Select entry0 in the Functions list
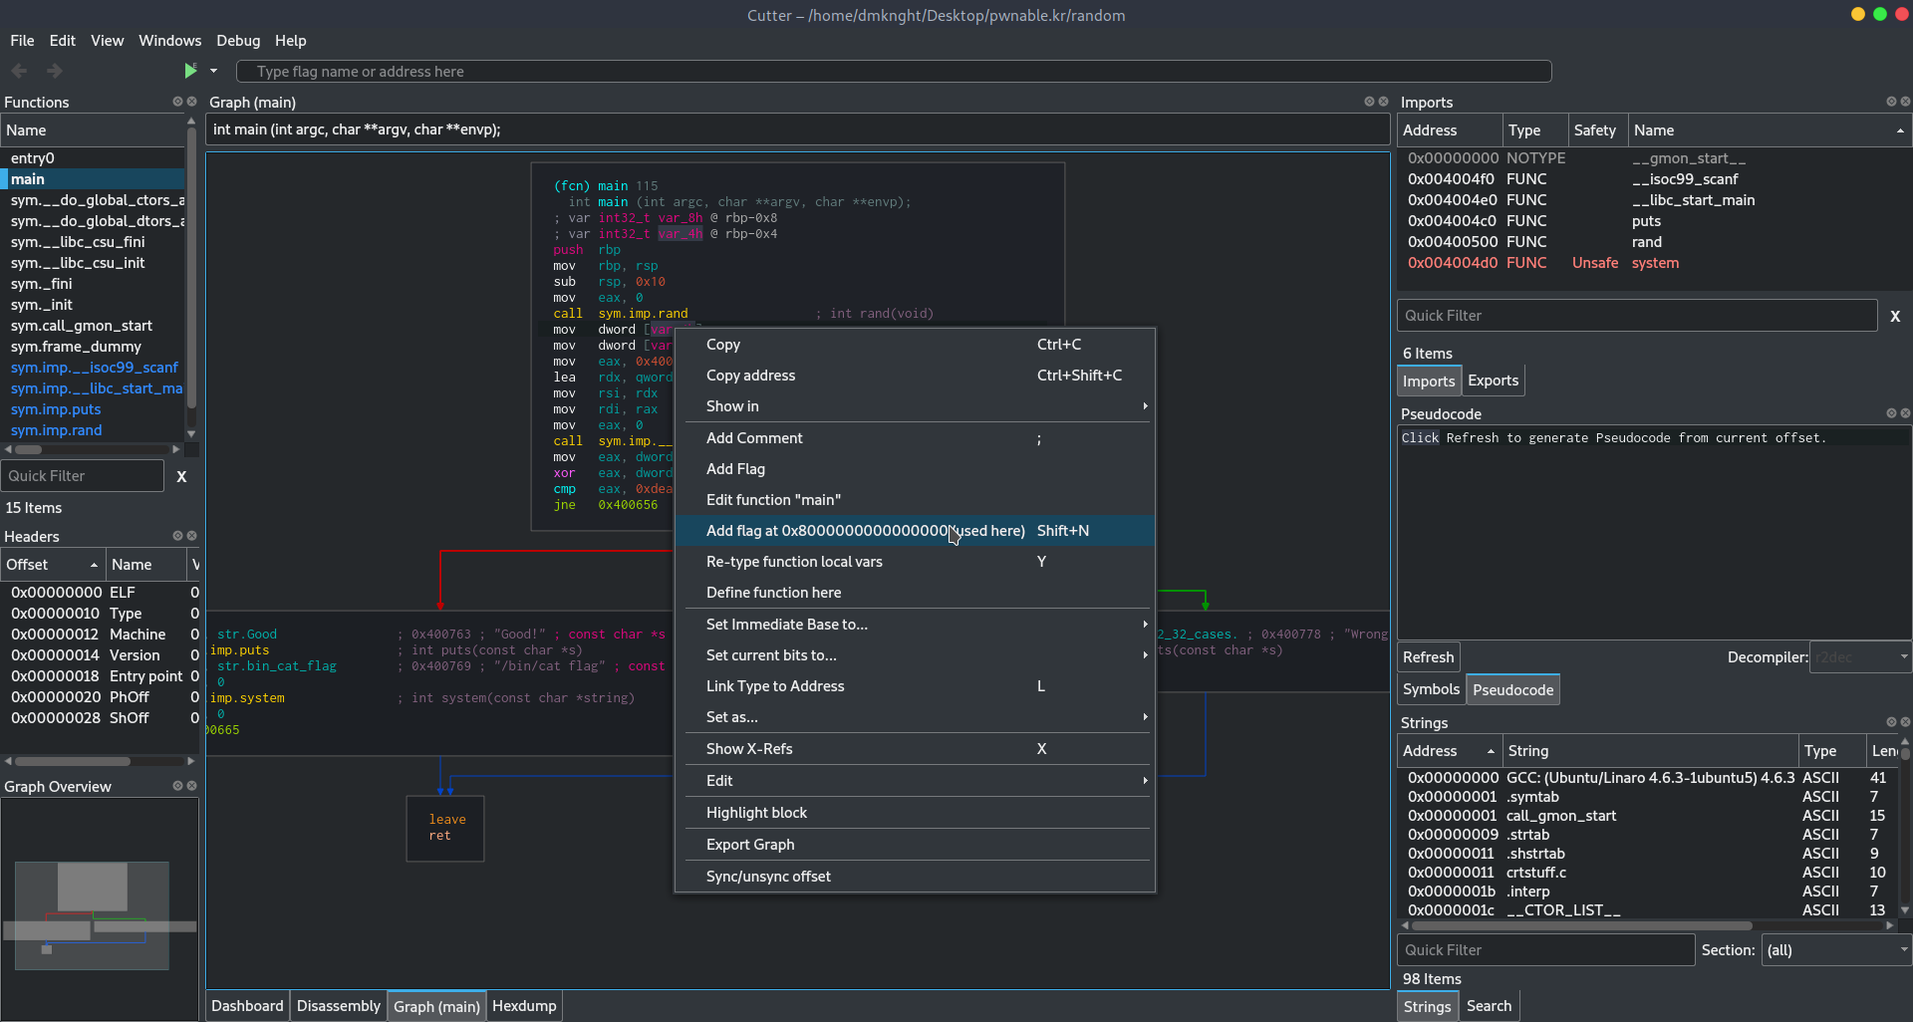The height and width of the screenshot is (1022, 1913). [x=93, y=158]
